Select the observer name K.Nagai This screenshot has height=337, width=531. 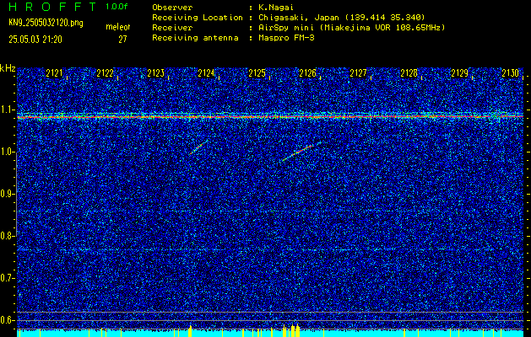[278, 7]
